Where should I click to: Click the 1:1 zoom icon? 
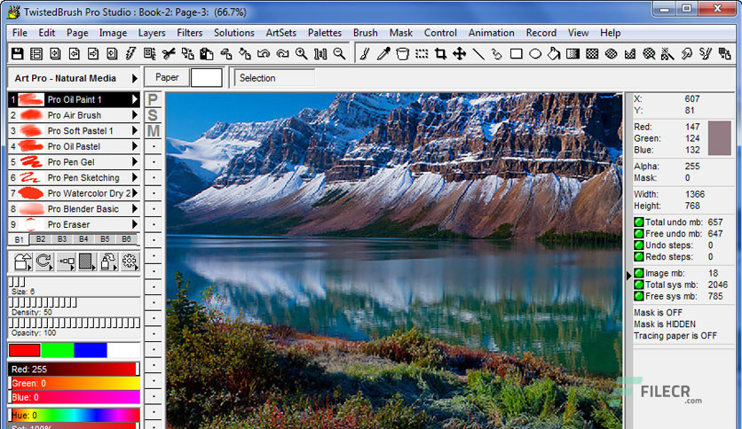coord(320,54)
